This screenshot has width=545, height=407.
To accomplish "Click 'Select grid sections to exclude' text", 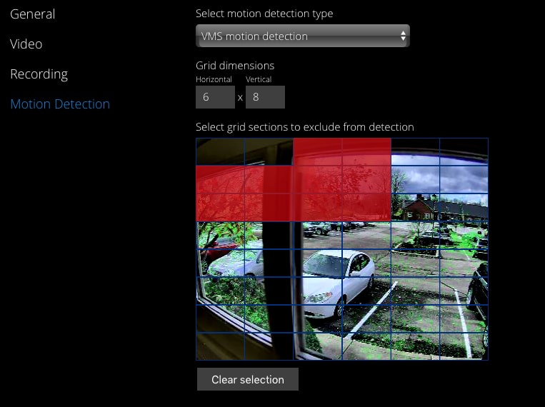I will click(x=305, y=127).
